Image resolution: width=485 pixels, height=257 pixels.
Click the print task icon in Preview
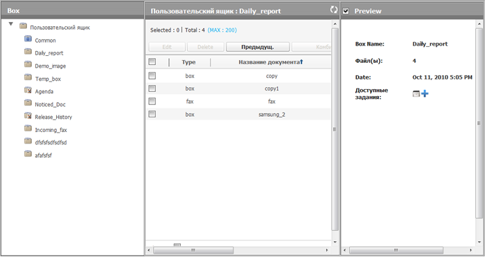coord(416,94)
